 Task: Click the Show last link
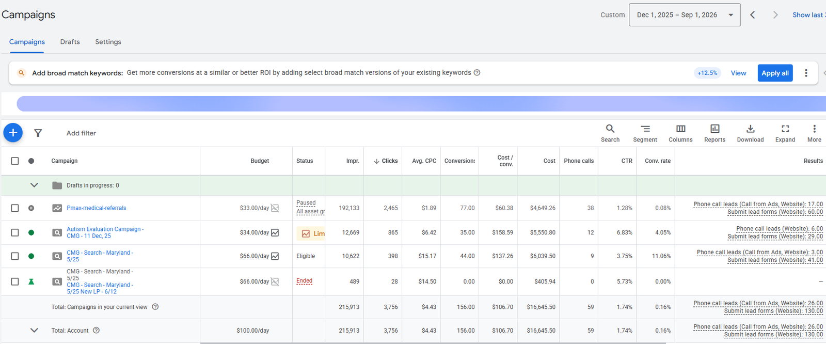[808, 15]
